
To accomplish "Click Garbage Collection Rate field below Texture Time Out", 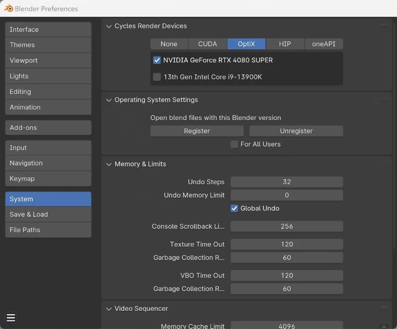I will [287, 258].
